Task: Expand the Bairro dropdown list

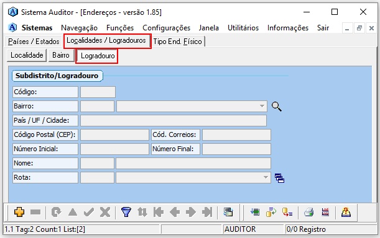Action: coord(262,106)
